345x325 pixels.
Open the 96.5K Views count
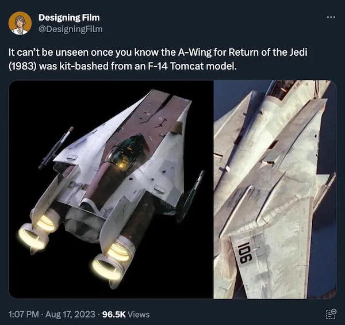(x=126, y=314)
